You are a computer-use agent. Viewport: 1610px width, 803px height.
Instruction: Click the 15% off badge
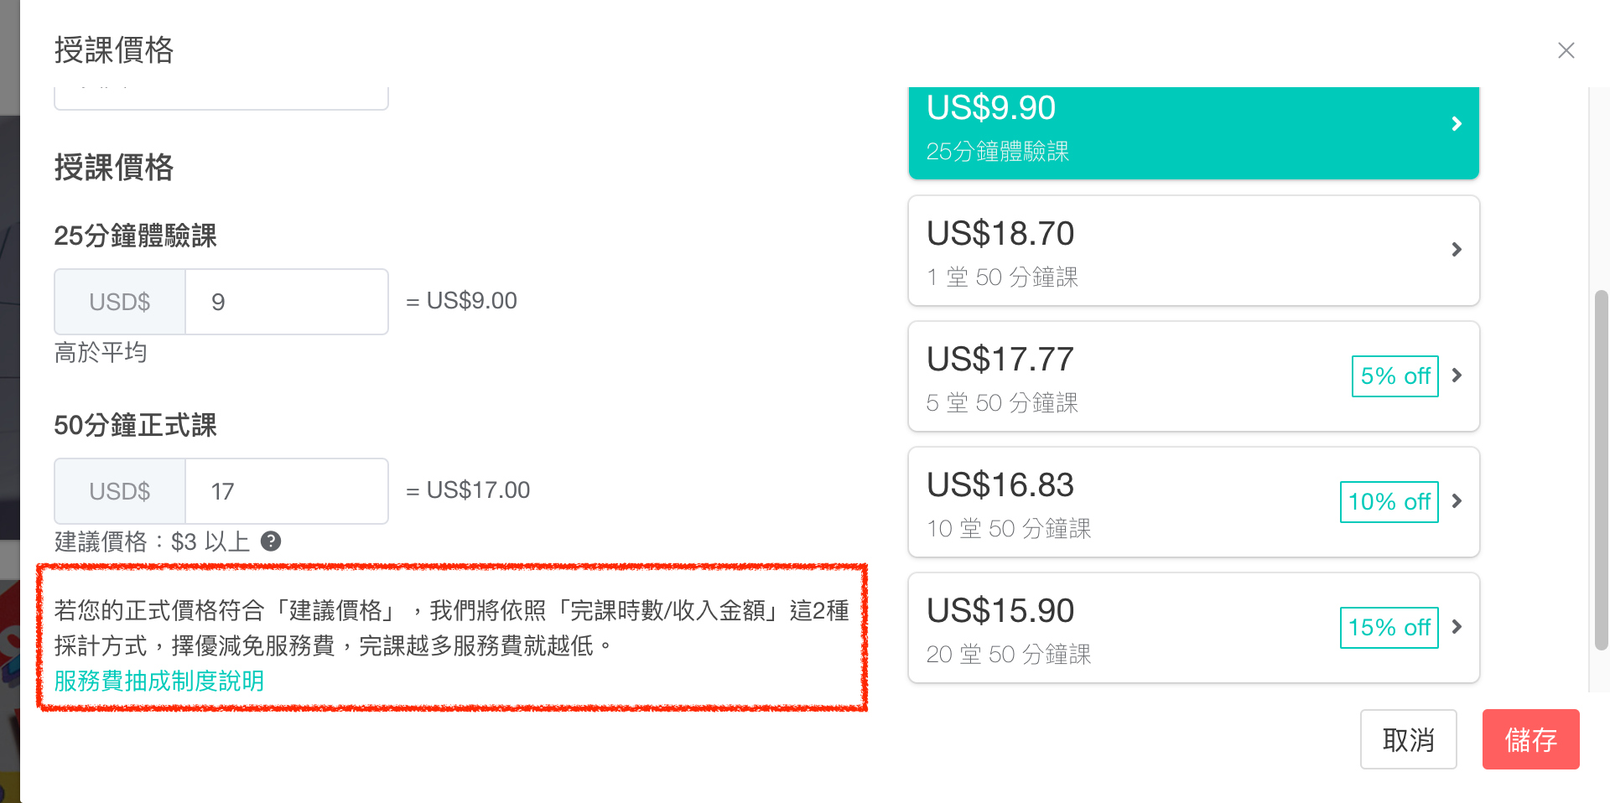[1389, 628]
